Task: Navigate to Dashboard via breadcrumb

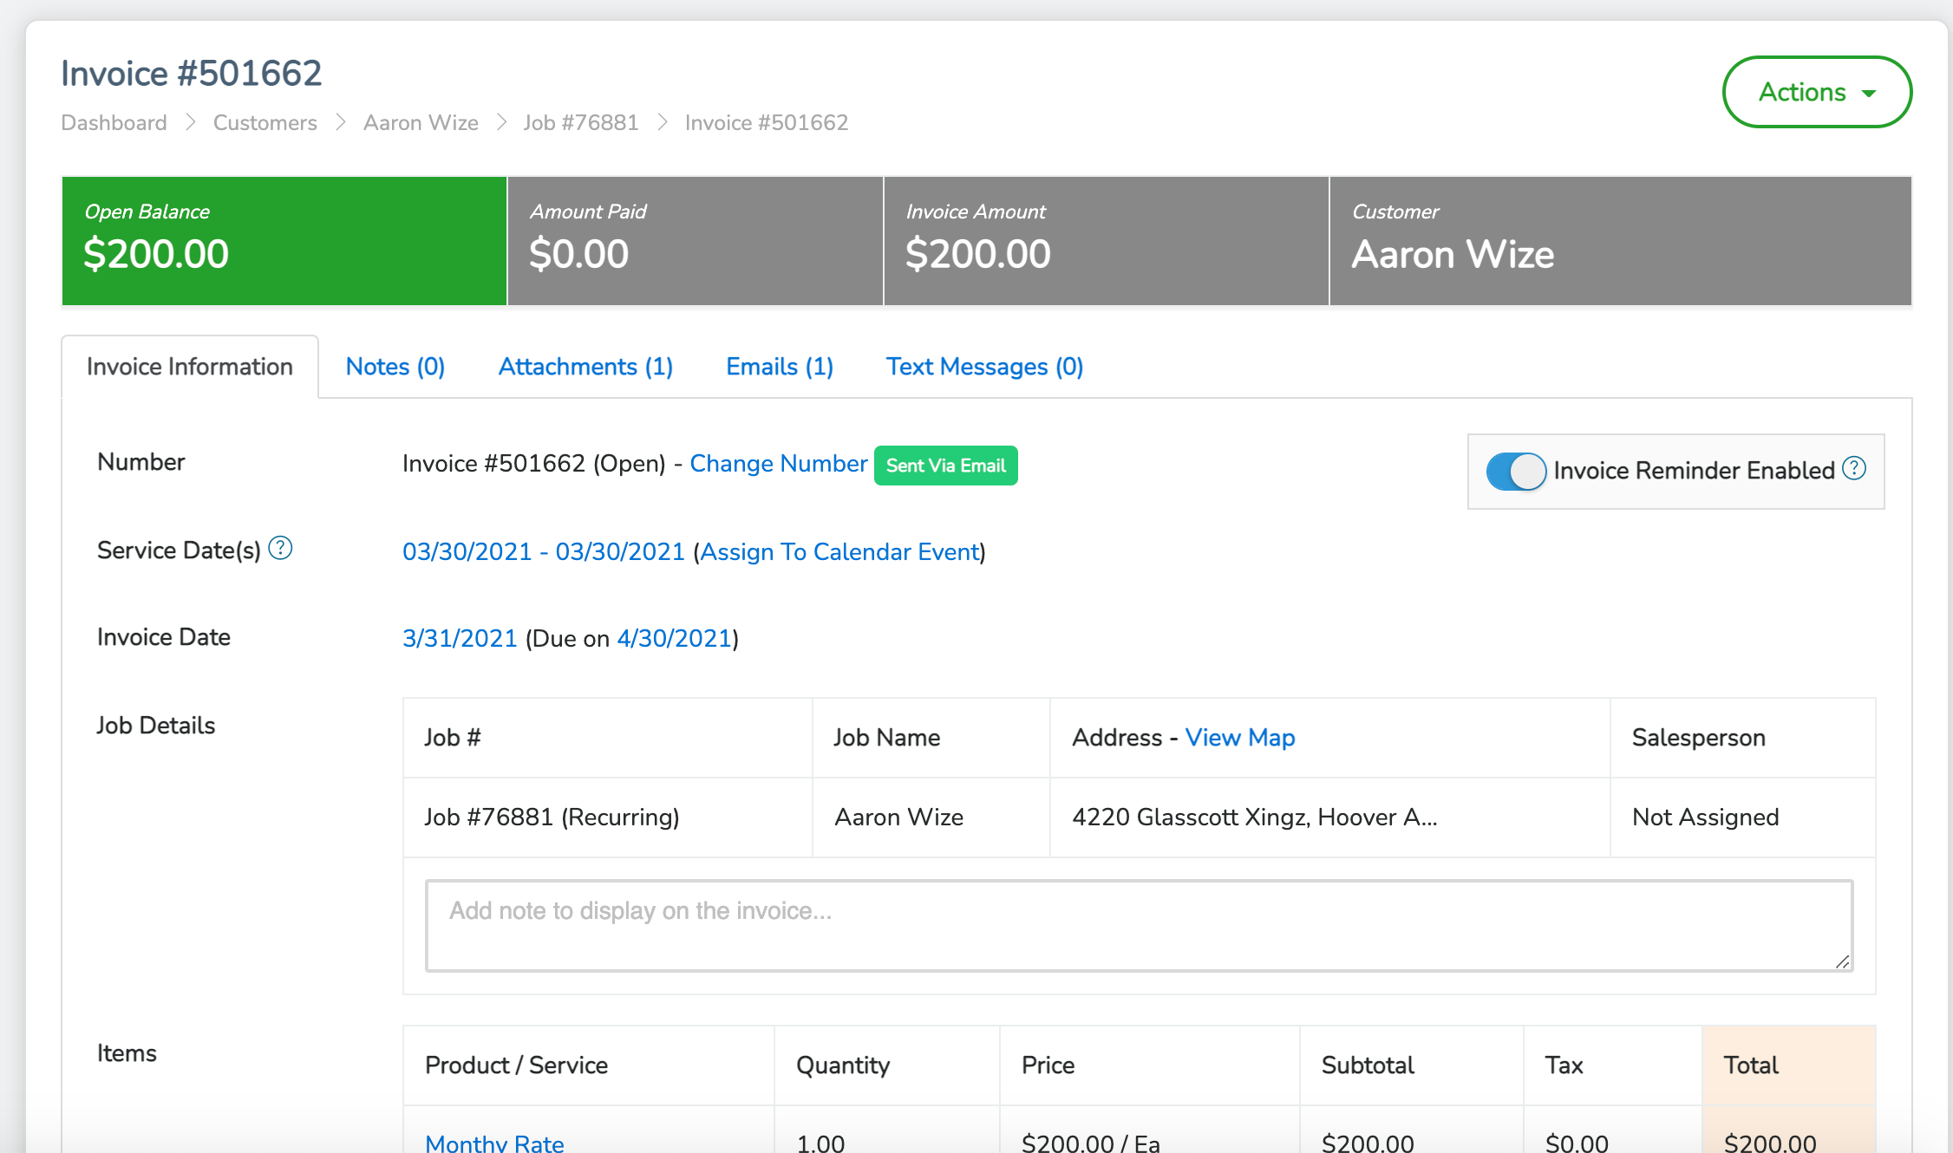Action: pos(114,122)
